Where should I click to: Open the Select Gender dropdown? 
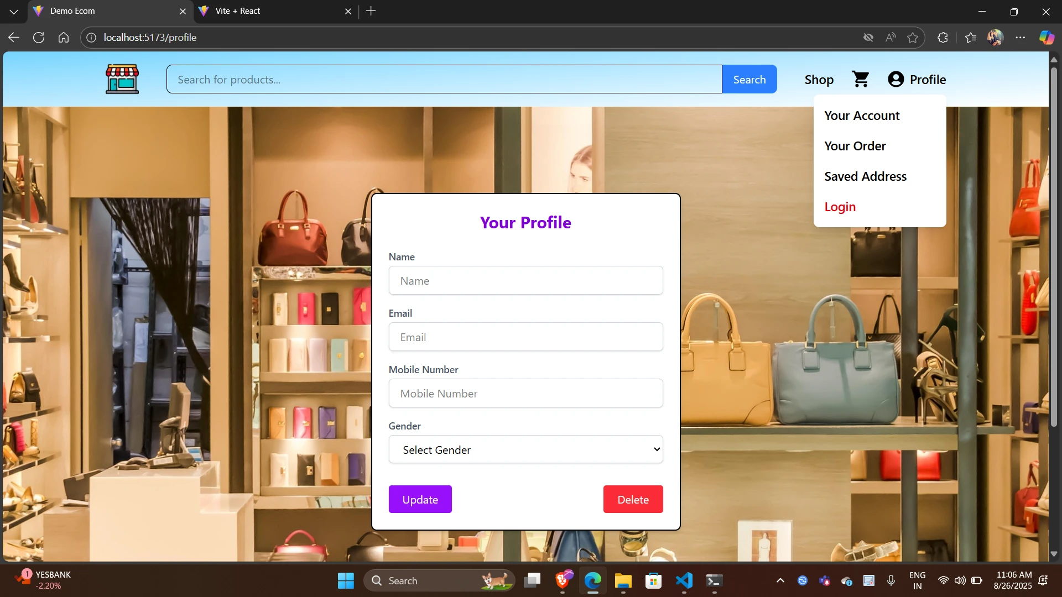pyautogui.click(x=525, y=449)
